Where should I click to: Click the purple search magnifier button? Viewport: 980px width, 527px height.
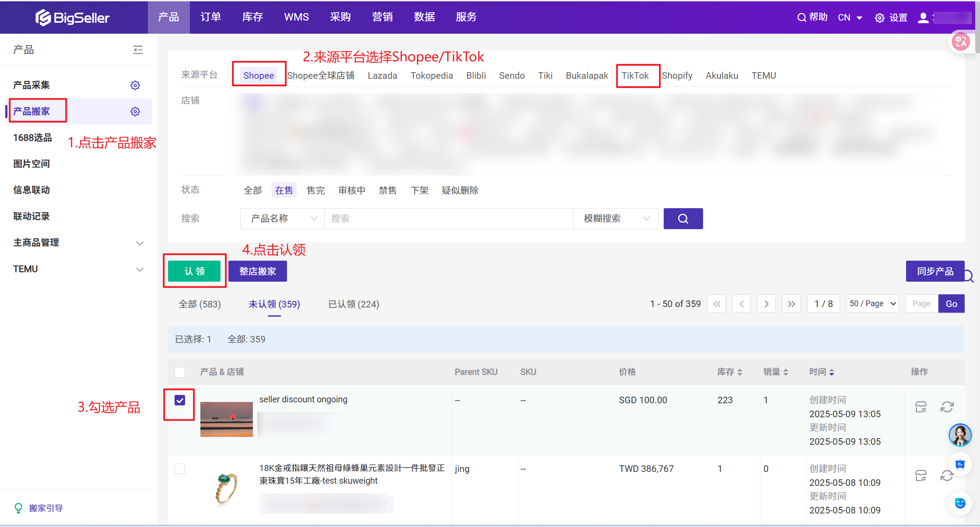click(683, 218)
